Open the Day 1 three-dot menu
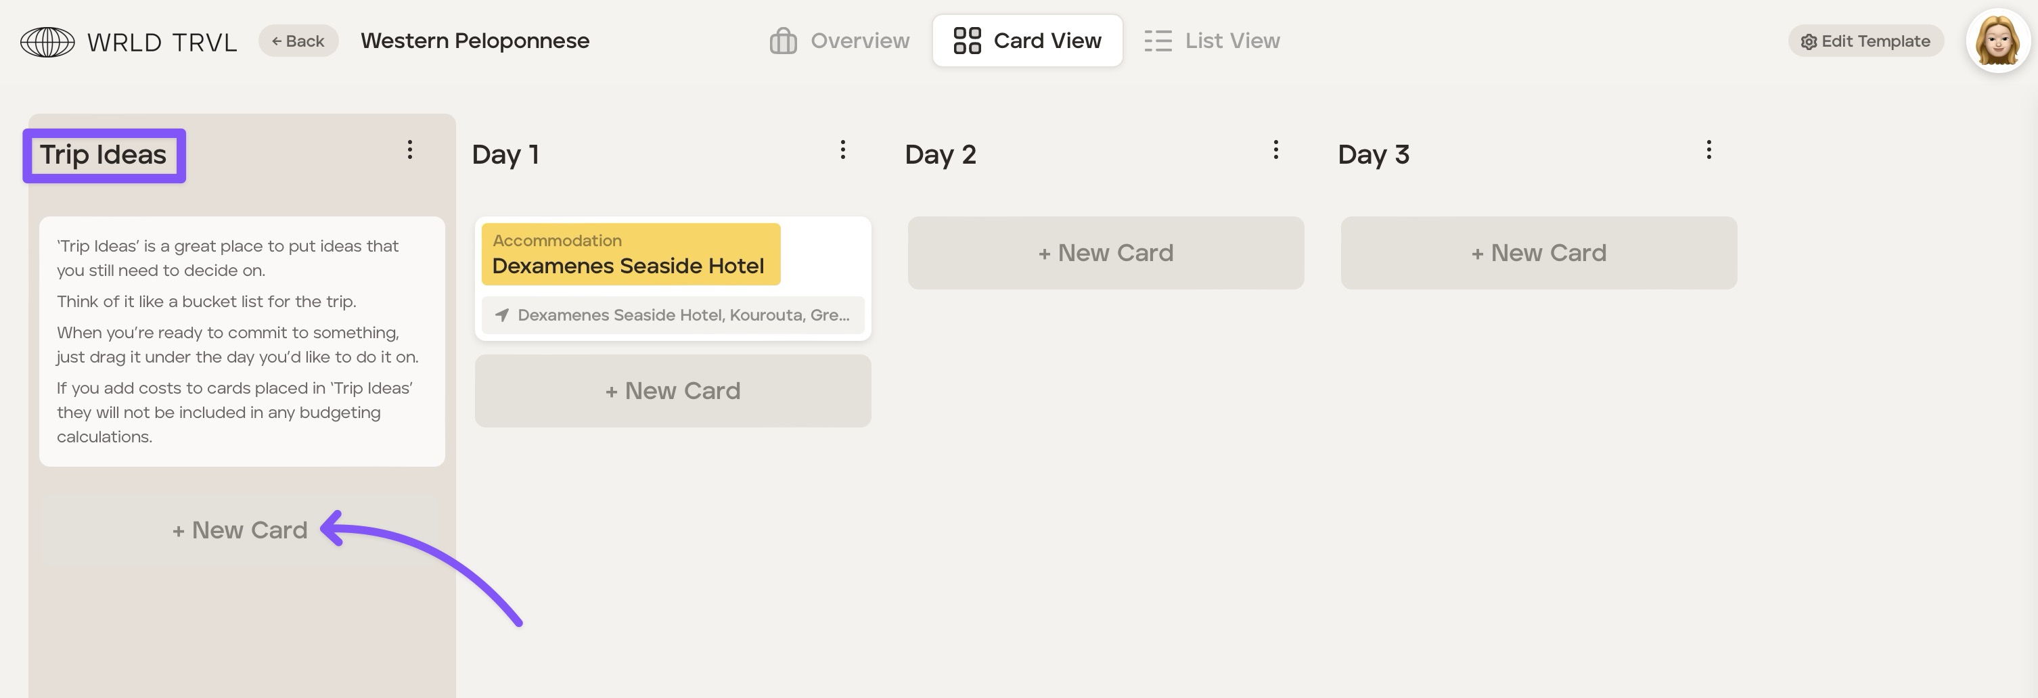 pyautogui.click(x=842, y=150)
